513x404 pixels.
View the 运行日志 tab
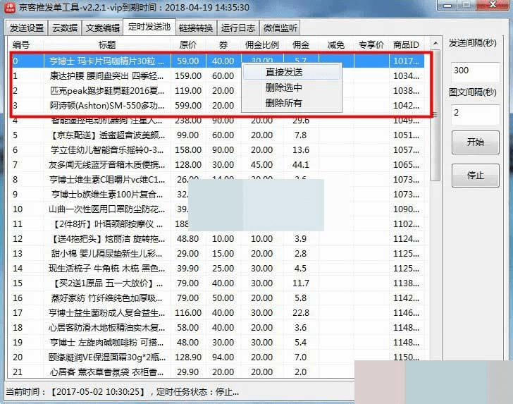pyautogui.click(x=238, y=28)
